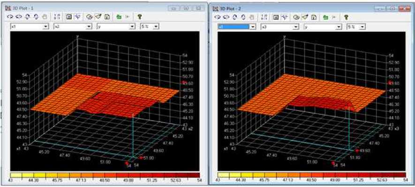Image resolution: width=415 pixels, height=187 pixels.
Task: Click the rotate up icon in 3D Plot 1
Action: click(27, 16)
